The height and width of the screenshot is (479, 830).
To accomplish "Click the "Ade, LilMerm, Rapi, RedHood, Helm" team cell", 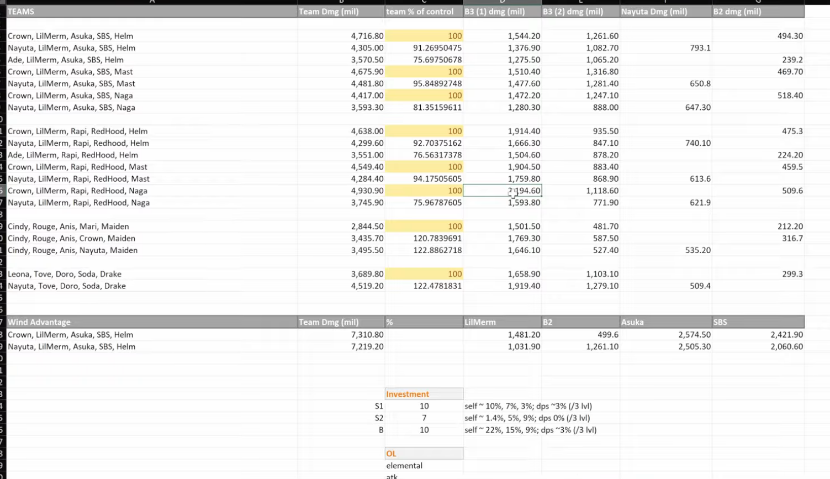I will pos(152,155).
